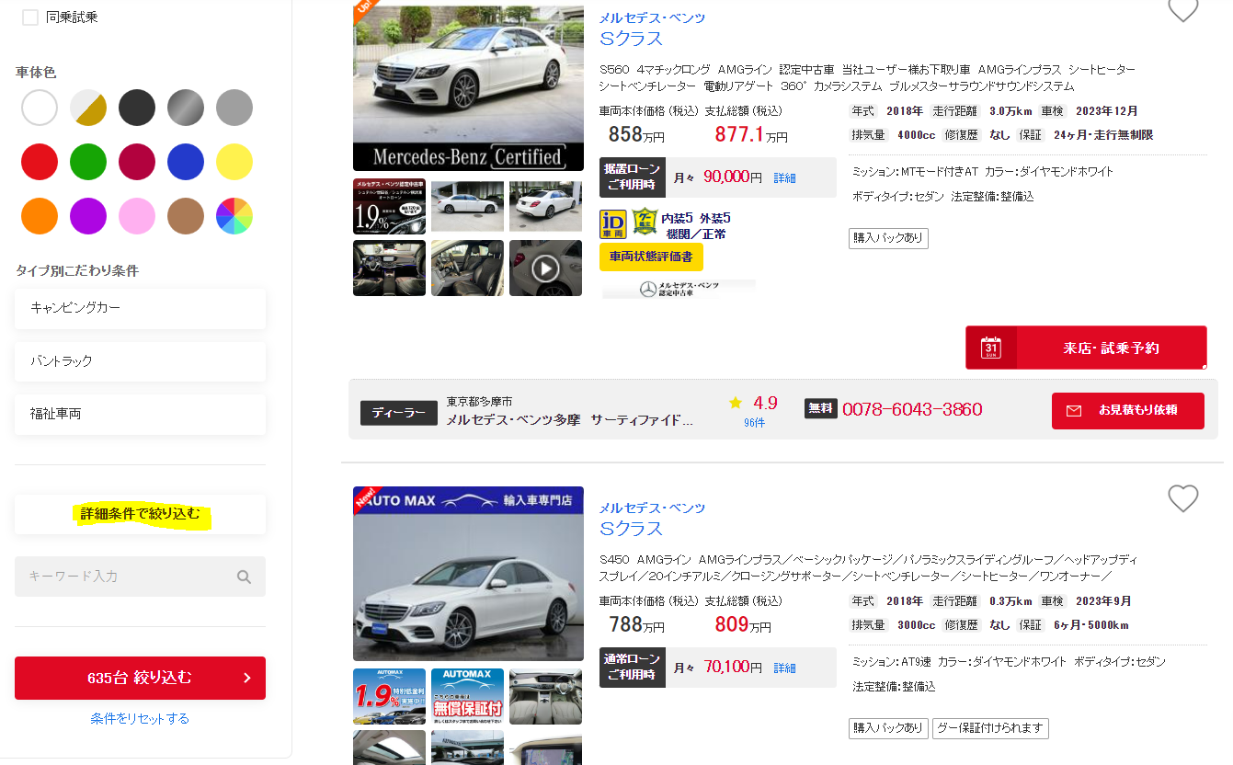
Task: Click the 福祉車両 type option
Action: pyautogui.click(x=140, y=414)
